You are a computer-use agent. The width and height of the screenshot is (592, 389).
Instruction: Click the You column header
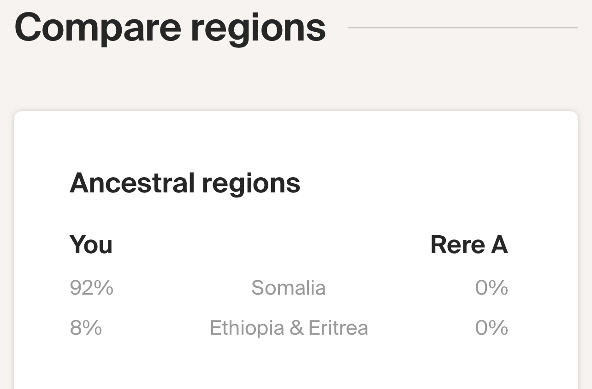pyautogui.click(x=91, y=244)
